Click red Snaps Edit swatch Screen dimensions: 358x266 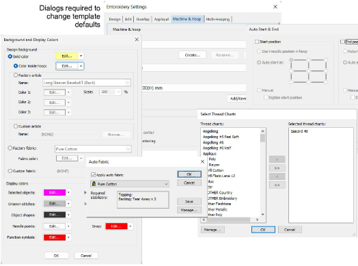(116, 226)
